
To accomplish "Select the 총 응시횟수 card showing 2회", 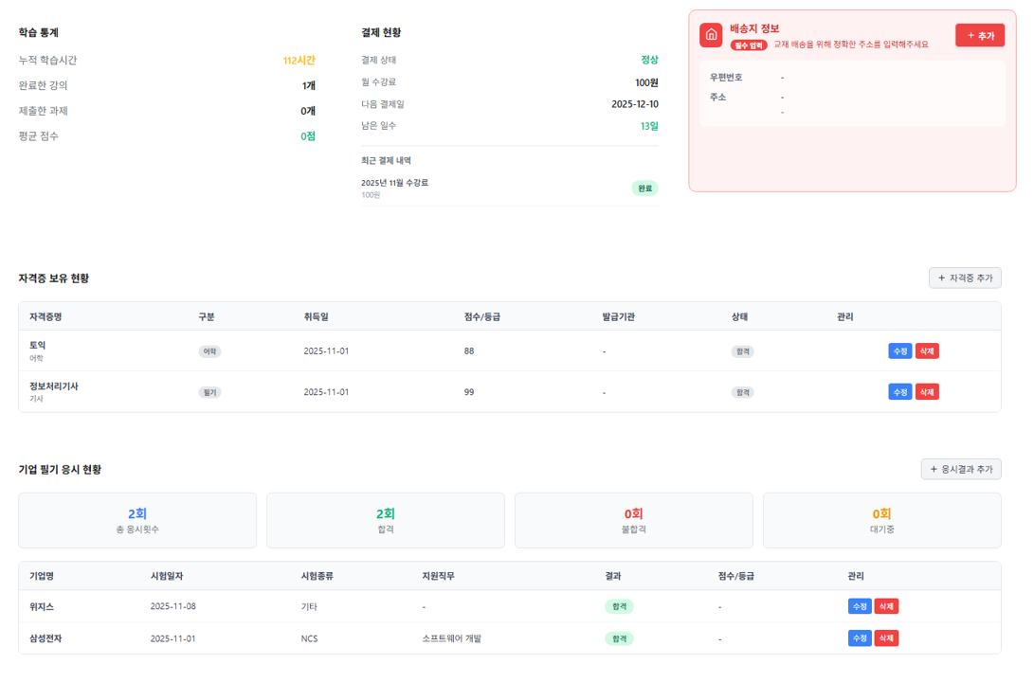I will [x=137, y=520].
